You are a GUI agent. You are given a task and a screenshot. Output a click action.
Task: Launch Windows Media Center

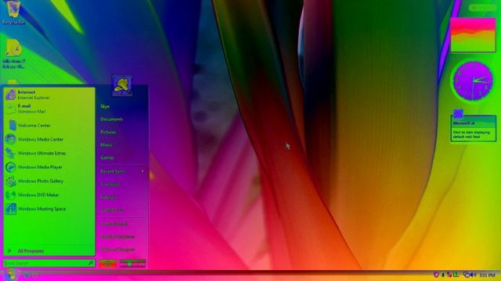click(49, 139)
